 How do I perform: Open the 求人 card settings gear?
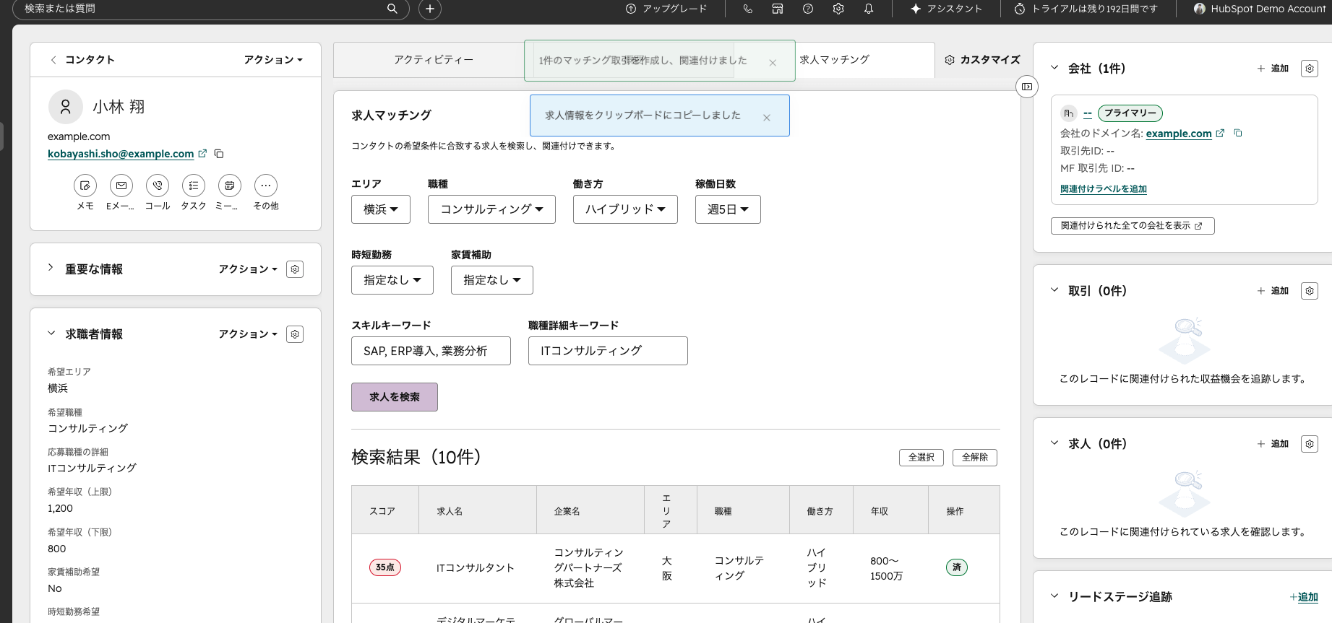(x=1310, y=444)
